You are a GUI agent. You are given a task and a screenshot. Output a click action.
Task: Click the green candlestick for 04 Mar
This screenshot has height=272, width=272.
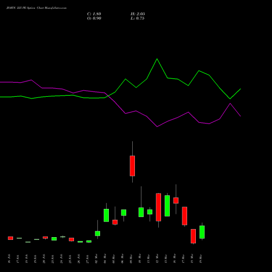click(x=106, y=215)
